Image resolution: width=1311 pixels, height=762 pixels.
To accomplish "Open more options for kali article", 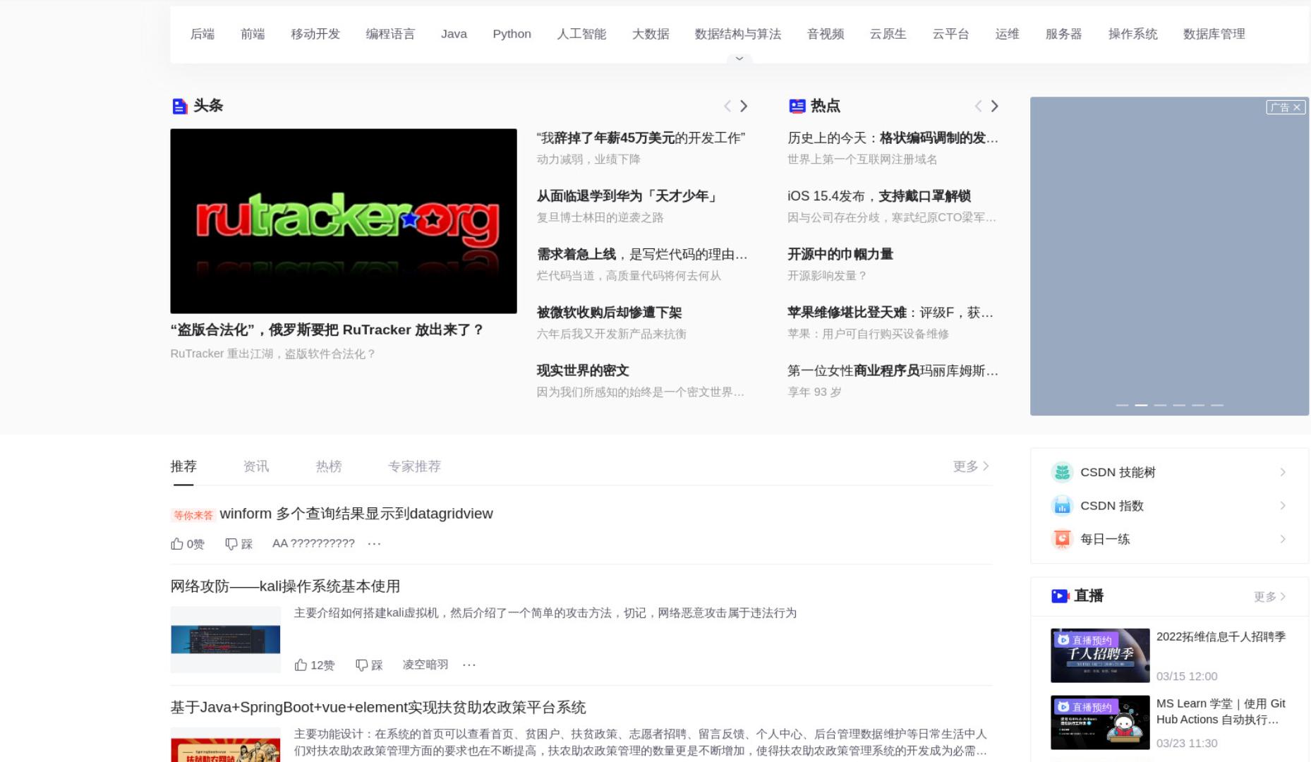I will click(x=469, y=665).
